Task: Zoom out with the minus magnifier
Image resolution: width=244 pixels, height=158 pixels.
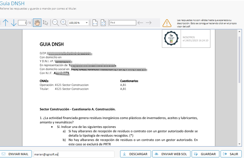Action: [x=55, y=23]
